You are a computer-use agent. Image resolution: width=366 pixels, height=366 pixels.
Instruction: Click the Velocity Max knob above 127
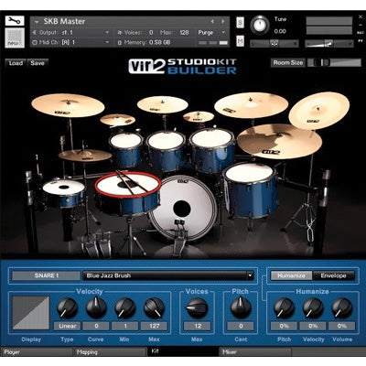click(x=154, y=308)
